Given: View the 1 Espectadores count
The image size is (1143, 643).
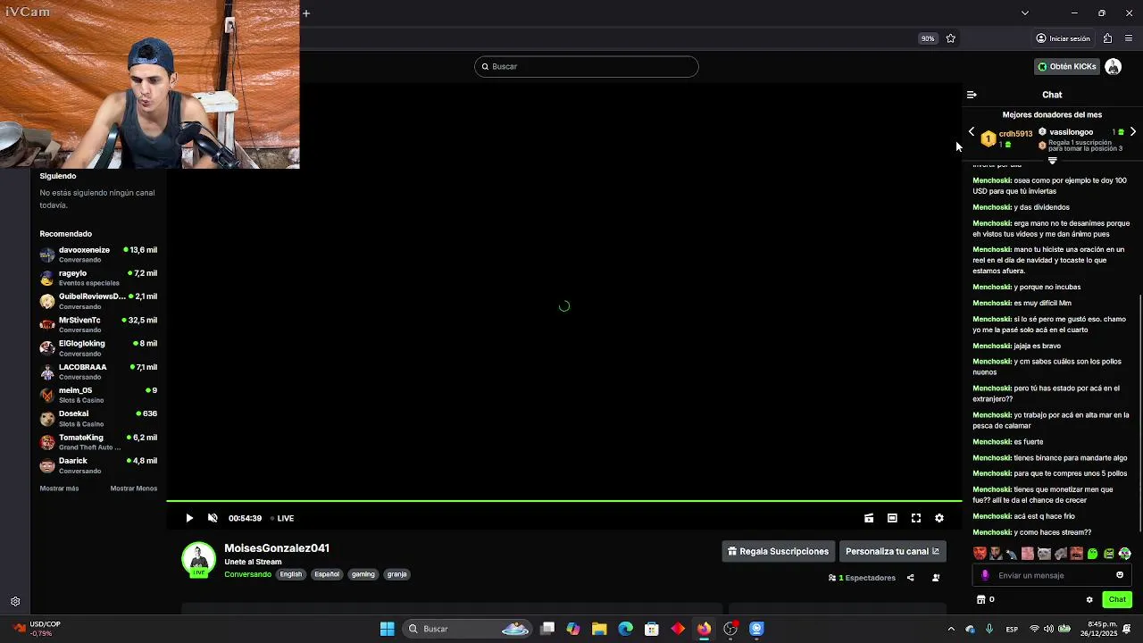Looking at the screenshot, I should (863, 578).
